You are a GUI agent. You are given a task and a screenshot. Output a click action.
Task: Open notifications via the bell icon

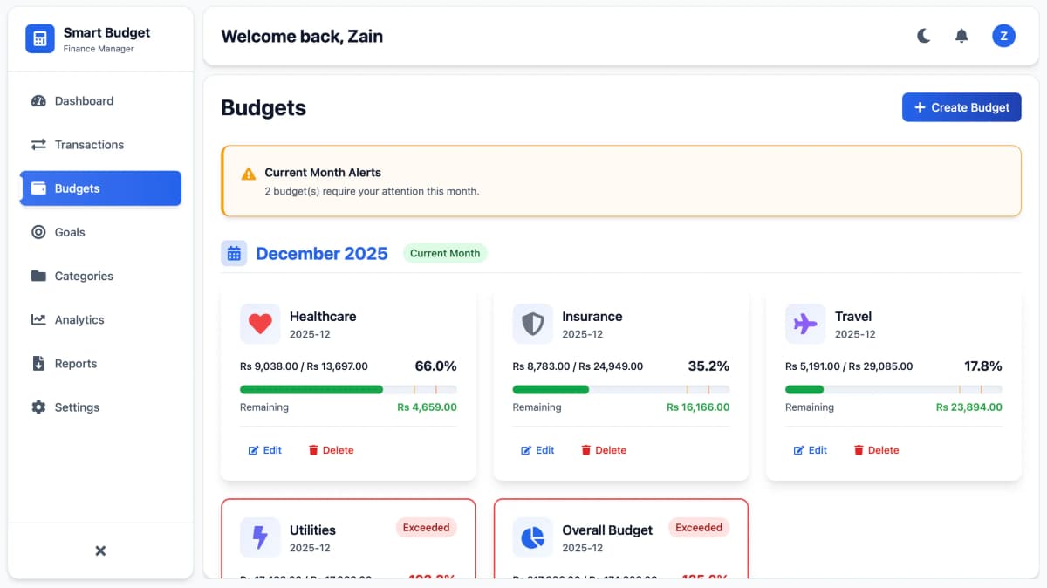click(x=961, y=36)
